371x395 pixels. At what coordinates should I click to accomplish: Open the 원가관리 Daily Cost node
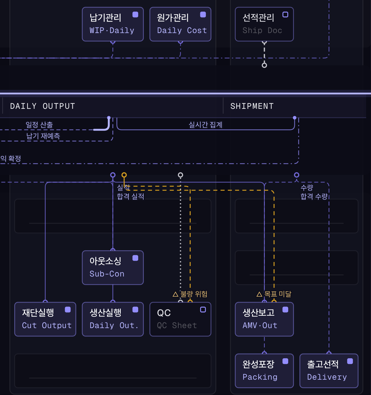click(x=180, y=24)
